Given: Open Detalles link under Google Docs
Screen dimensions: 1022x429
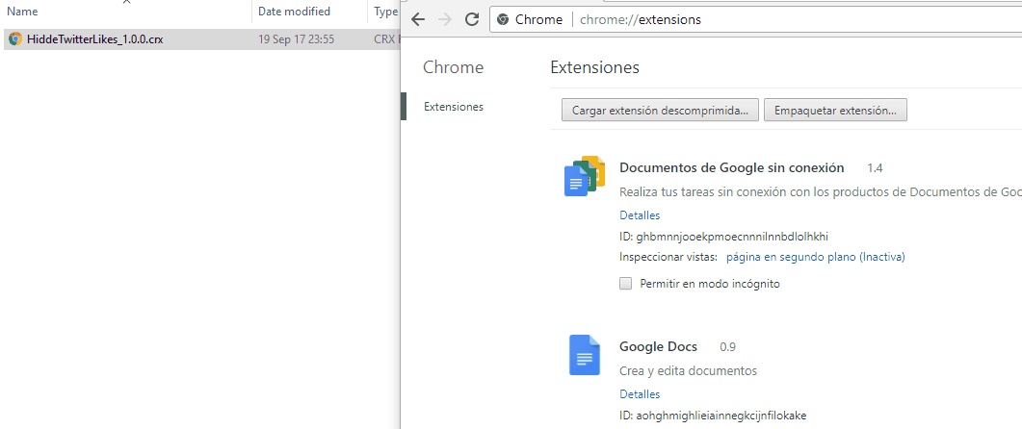Looking at the screenshot, I should pyautogui.click(x=640, y=393).
